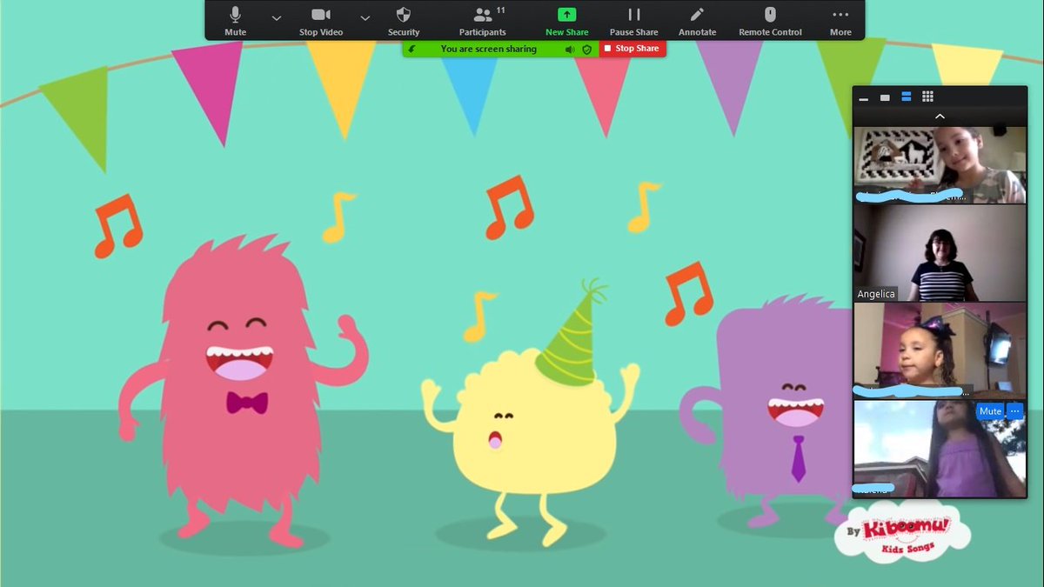Pause Share in the toolbar
The width and height of the screenshot is (1044, 587).
click(x=633, y=21)
